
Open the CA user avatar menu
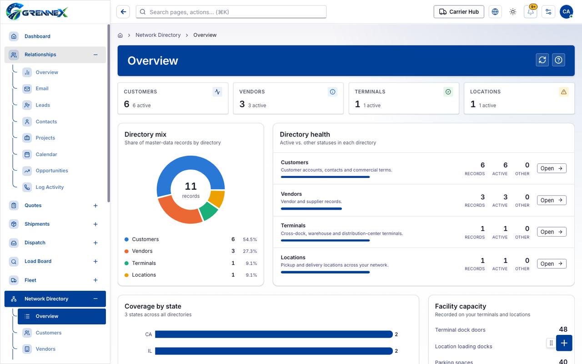click(566, 12)
